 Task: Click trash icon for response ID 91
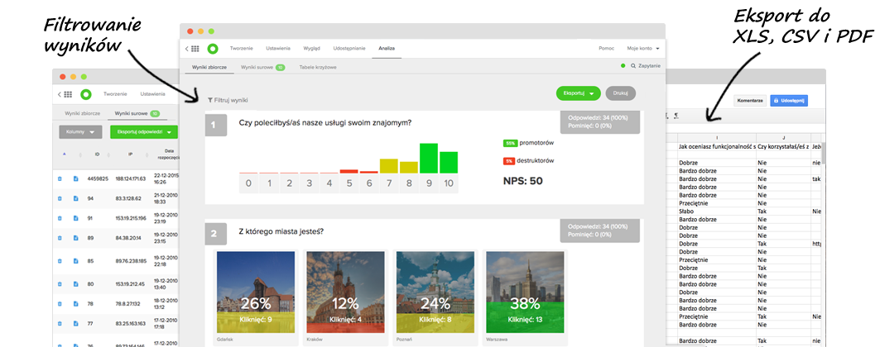click(x=60, y=218)
